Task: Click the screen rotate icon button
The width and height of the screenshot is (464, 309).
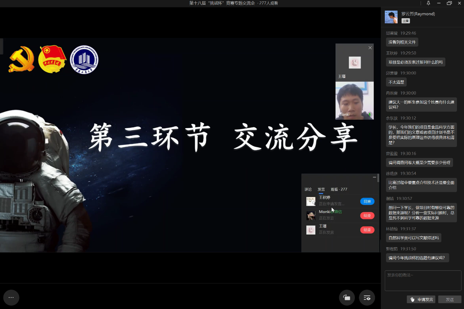Action: pos(346,298)
